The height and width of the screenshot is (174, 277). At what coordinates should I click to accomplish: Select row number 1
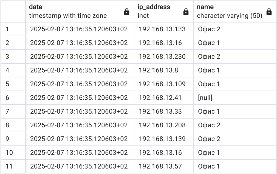pyautogui.click(x=13, y=29)
